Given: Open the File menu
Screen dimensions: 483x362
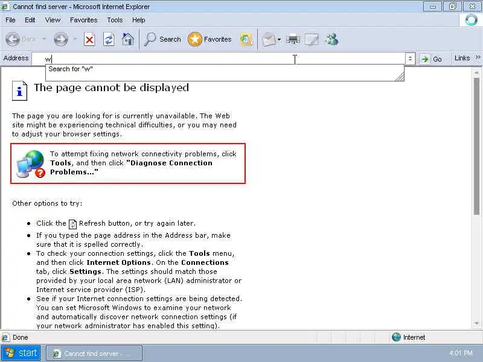Looking at the screenshot, I should pyautogui.click(x=10, y=20).
